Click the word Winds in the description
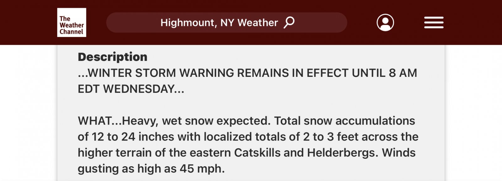502x181 pixels. [x=399, y=153]
